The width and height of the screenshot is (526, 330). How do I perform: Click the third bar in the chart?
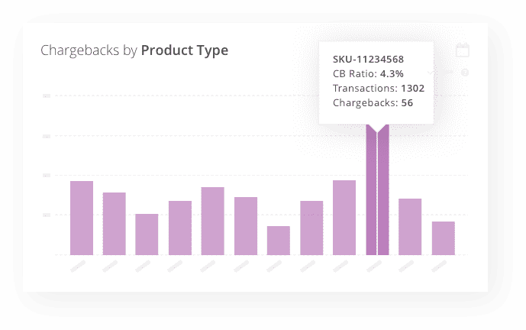[147, 235]
